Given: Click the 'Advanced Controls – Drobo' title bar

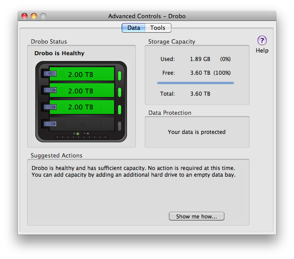Looking at the screenshot, I should pyautogui.click(x=147, y=16).
